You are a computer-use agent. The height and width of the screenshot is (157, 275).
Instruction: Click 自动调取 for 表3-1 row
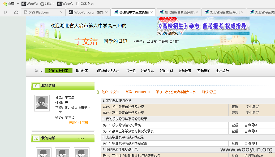pos(251,143)
